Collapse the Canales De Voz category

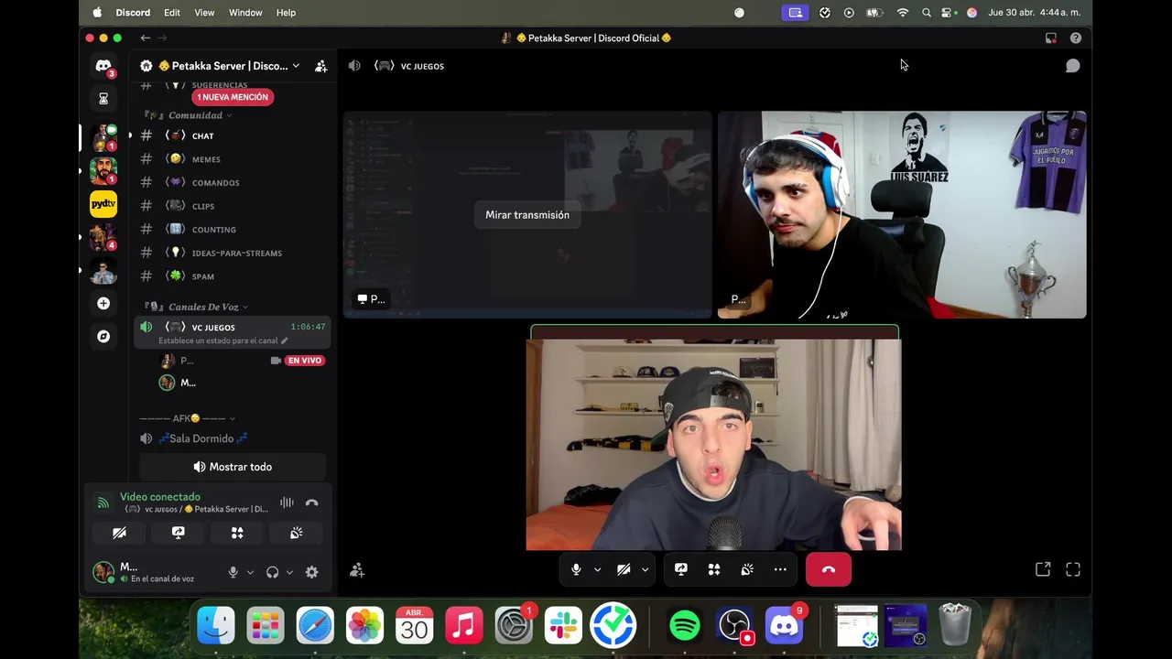(196, 307)
